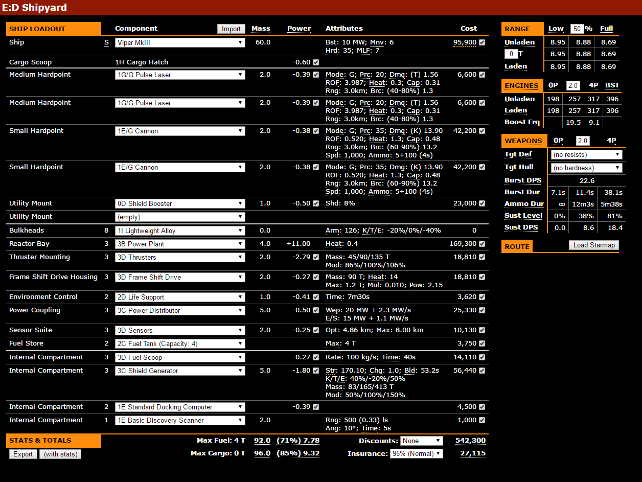Viewport: 642px width, 482px height.
Task: Toggle the Viper MkIII ship cost checkbox
Action: (482, 42)
